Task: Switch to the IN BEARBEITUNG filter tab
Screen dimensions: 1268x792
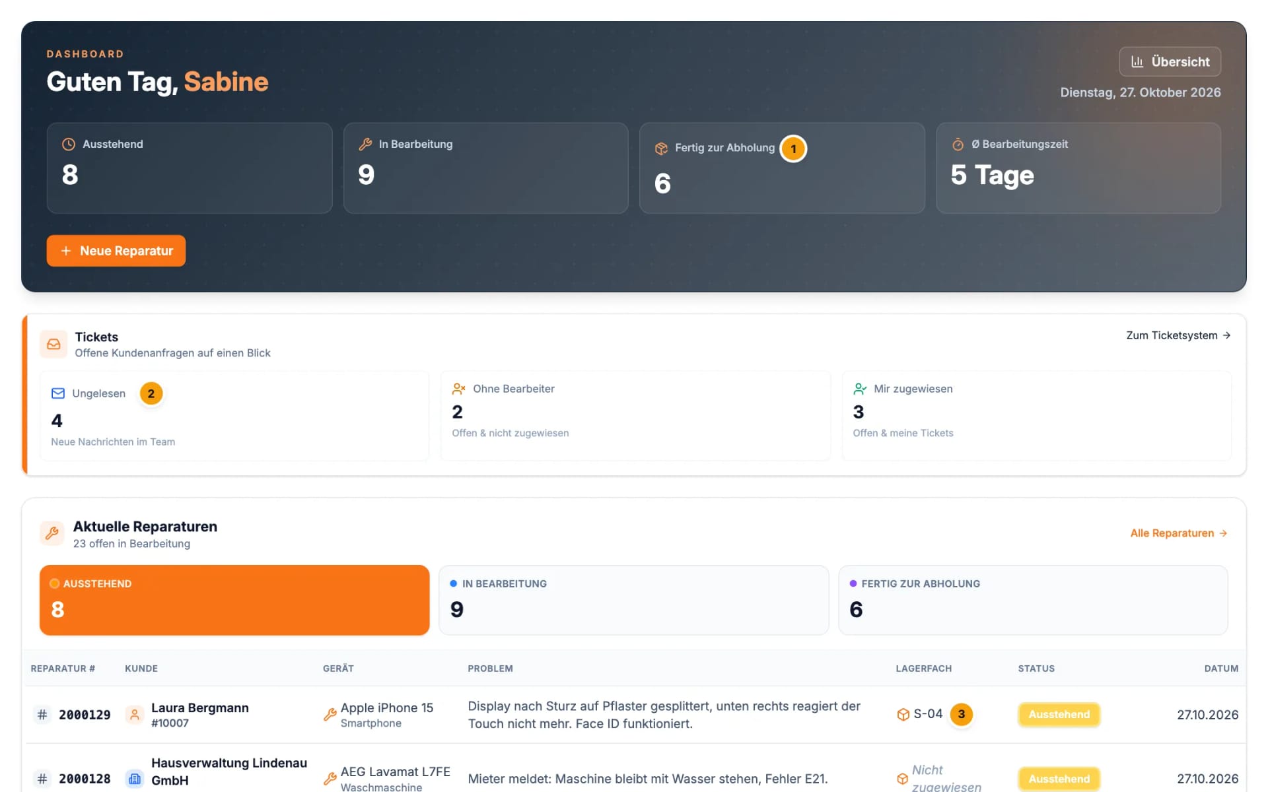Action: (634, 600)
